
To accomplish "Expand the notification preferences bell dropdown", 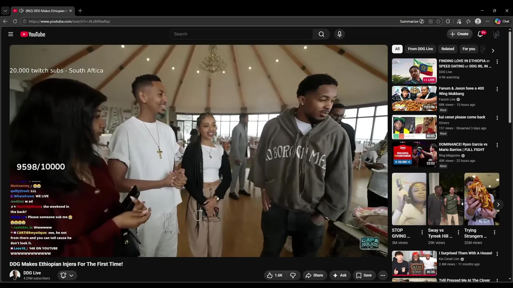I will (x=67, y=275).
